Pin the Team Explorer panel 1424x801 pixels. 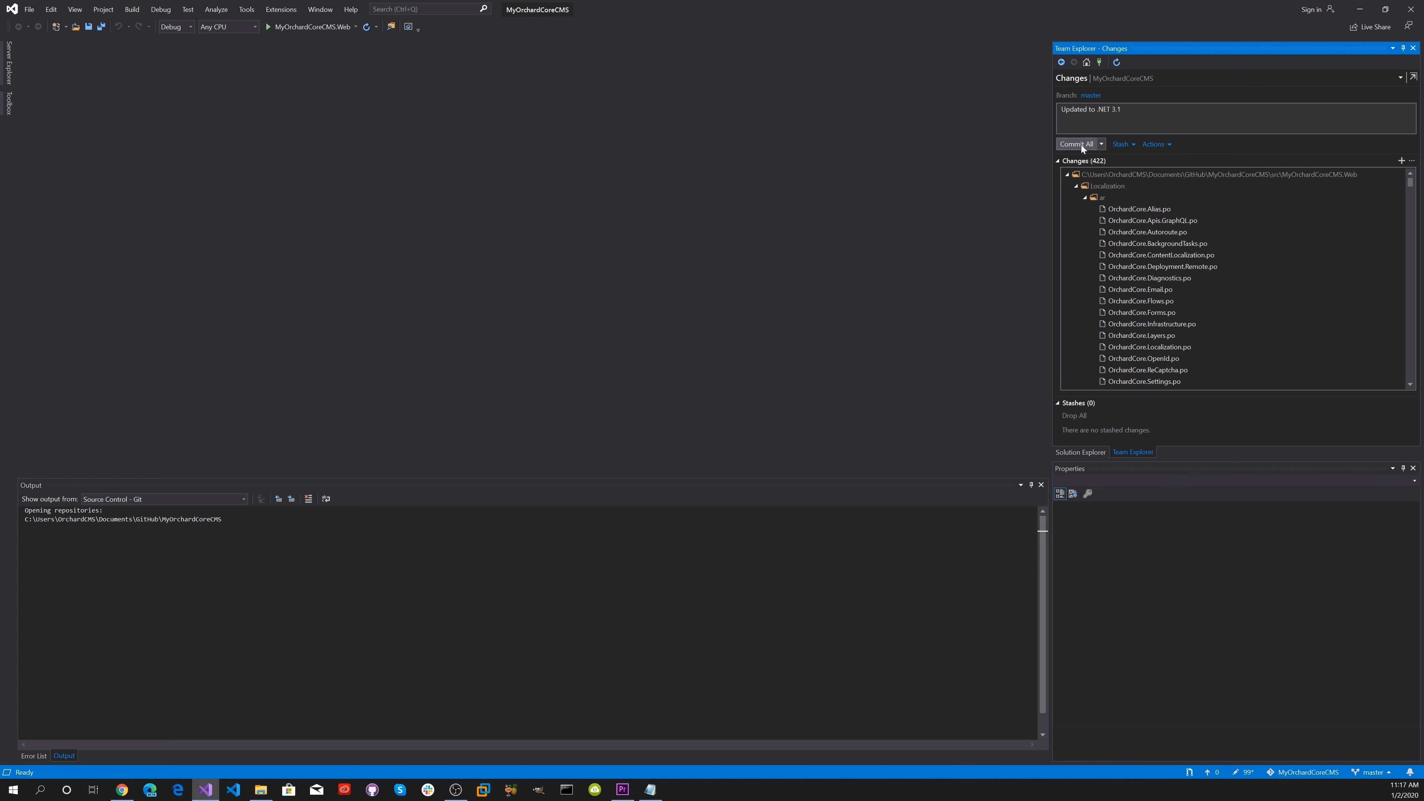1403,48
